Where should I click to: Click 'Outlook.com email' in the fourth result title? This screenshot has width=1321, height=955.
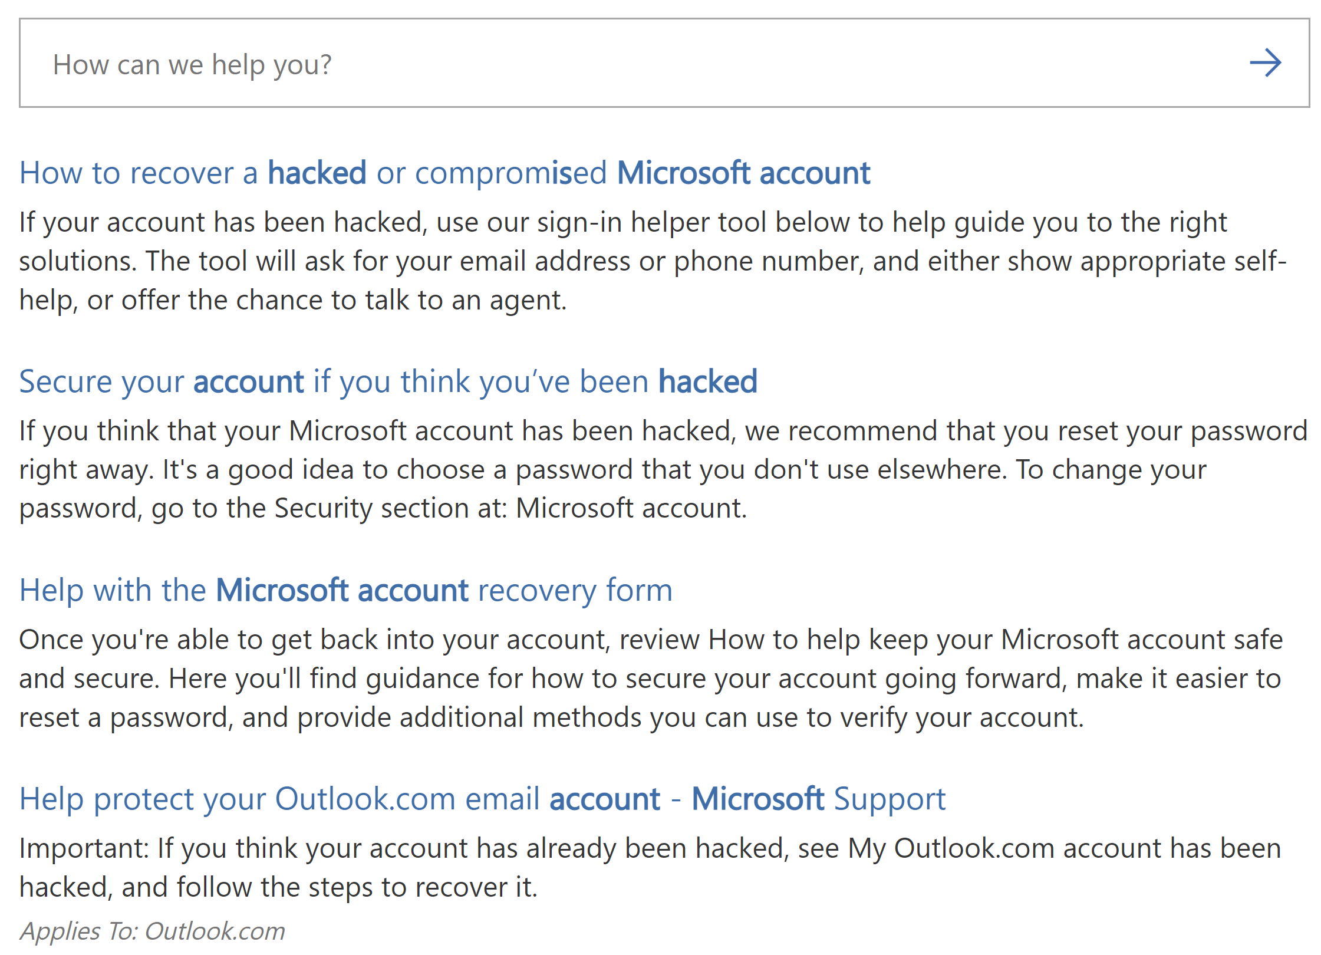click(408, 799)
